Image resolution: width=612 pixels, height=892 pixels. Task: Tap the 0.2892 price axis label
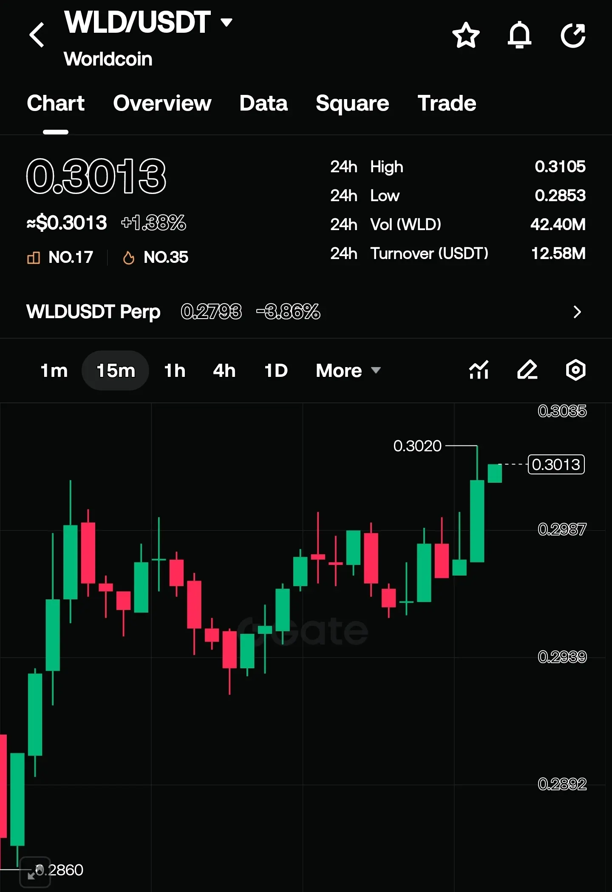[x=562, y=784]
